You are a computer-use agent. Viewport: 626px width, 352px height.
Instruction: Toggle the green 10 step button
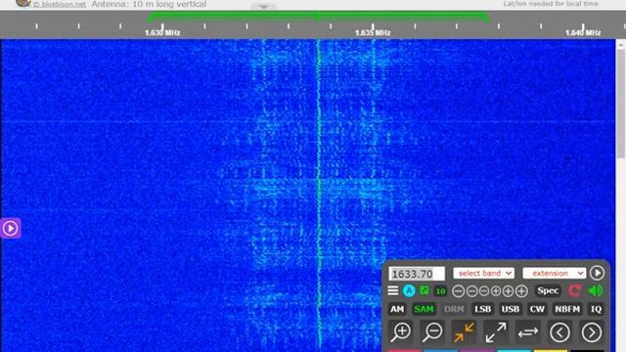tap(440, 291)
